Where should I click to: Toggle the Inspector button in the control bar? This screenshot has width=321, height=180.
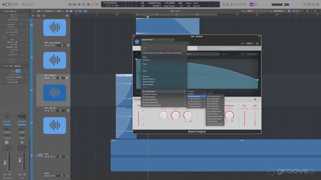click(8, 4)
